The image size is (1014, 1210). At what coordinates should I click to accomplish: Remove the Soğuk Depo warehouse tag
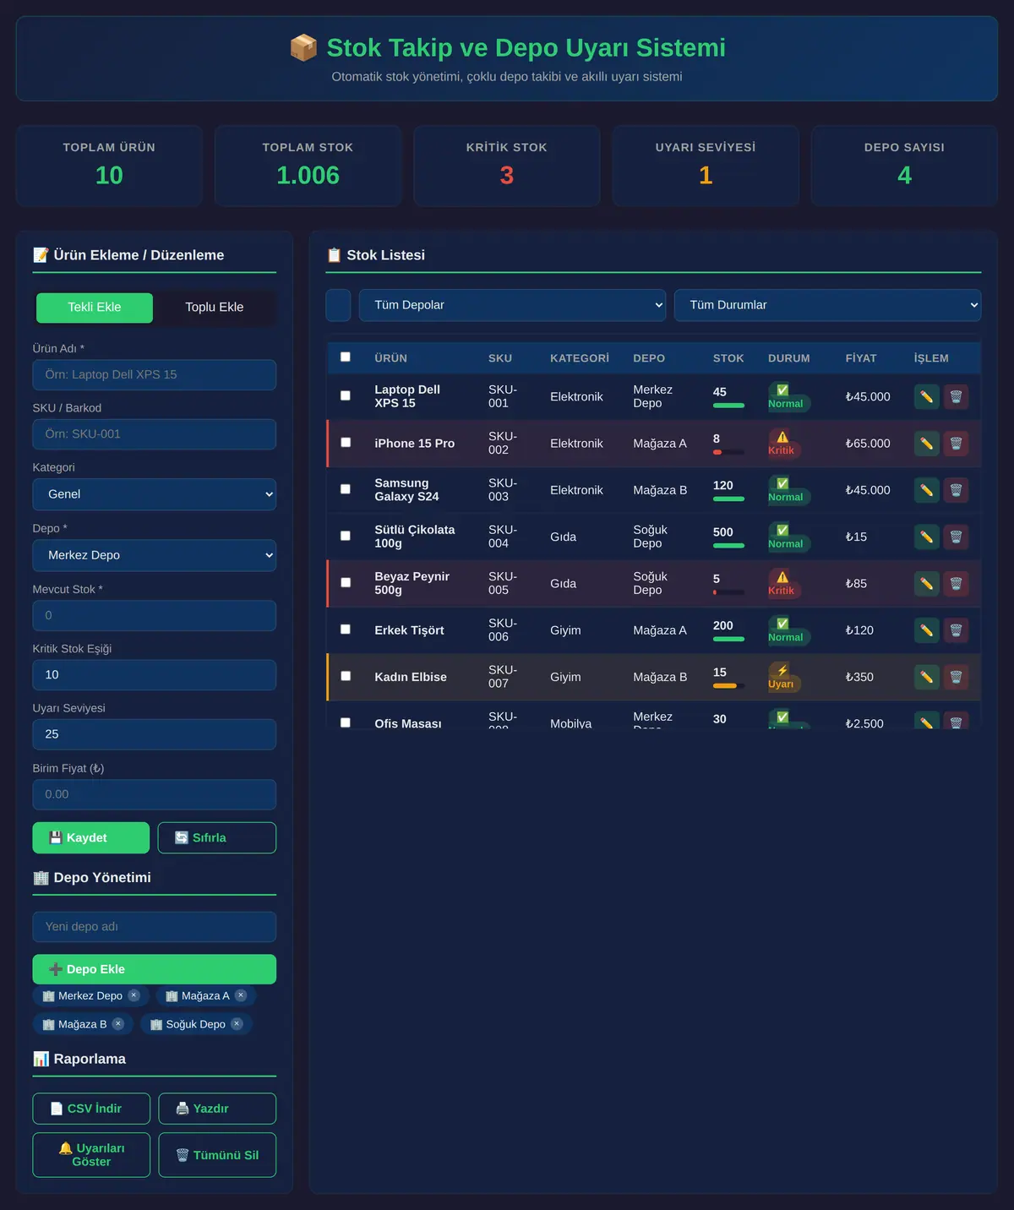237,1024
